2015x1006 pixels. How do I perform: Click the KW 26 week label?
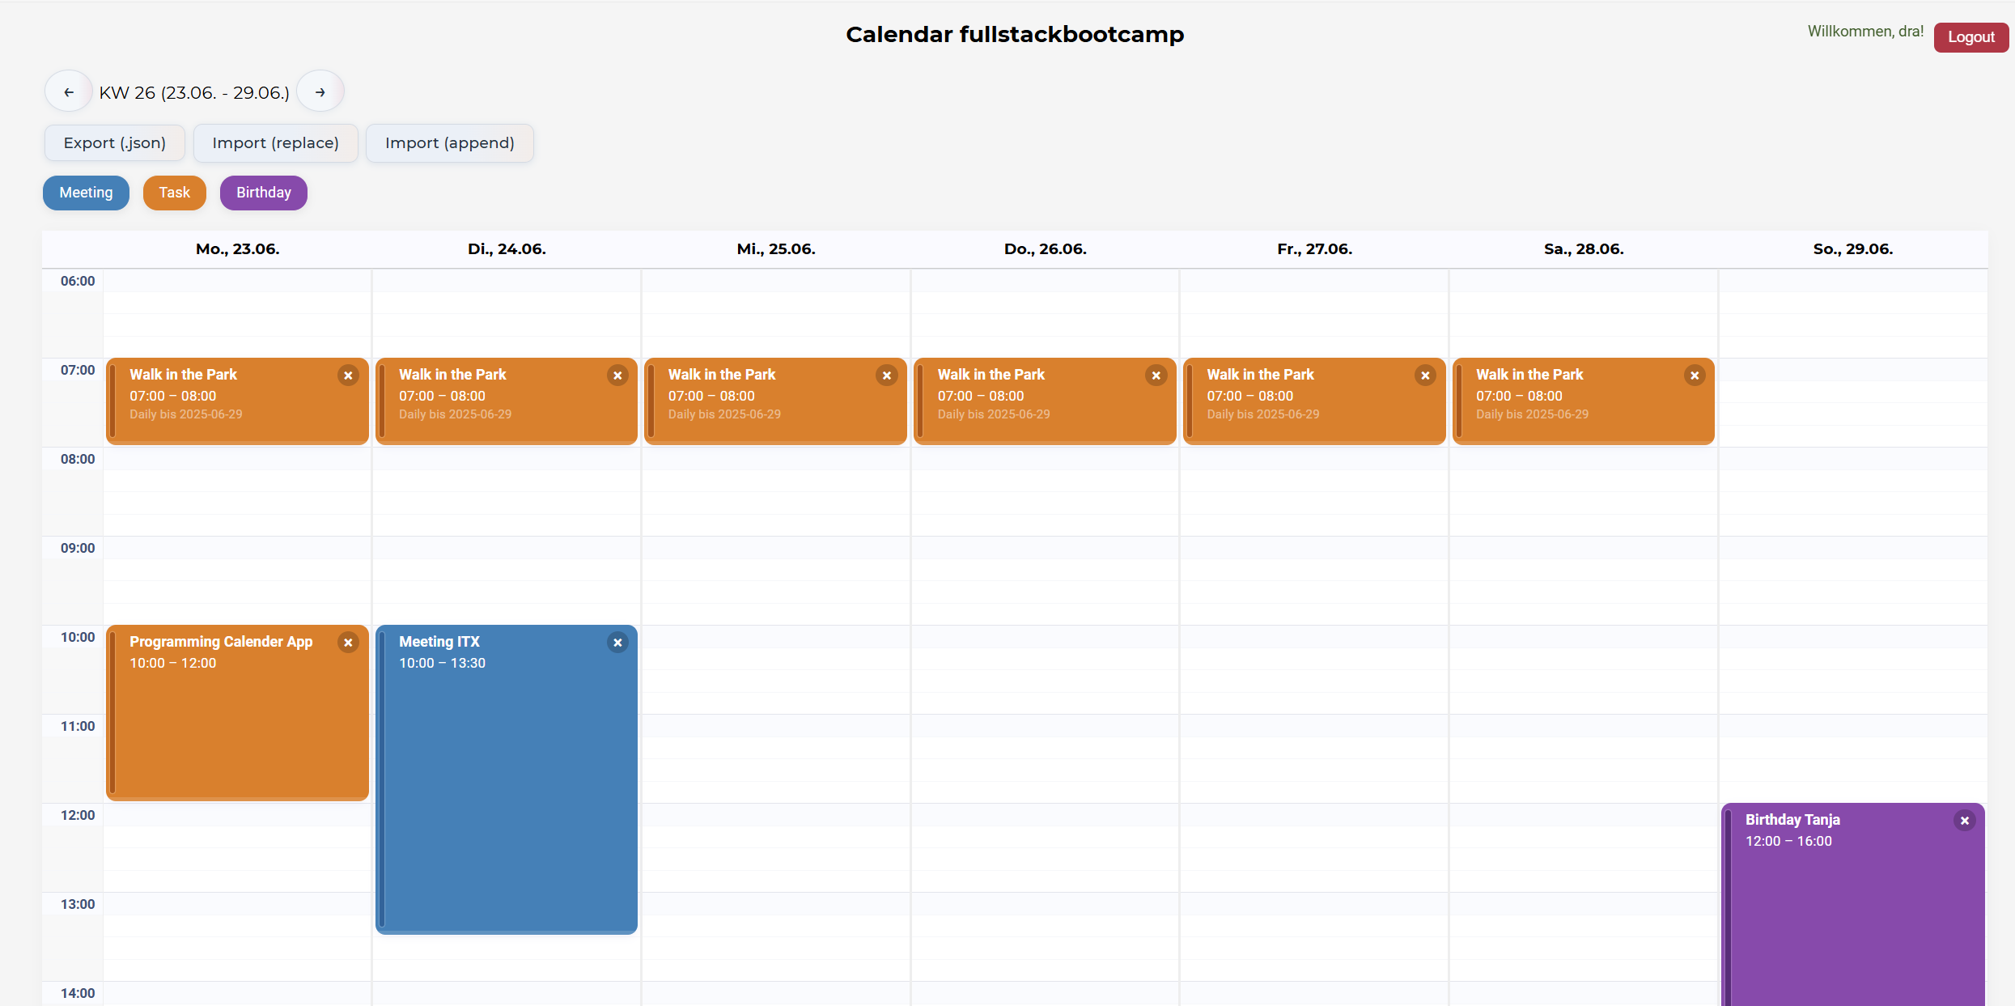(194, 93)
